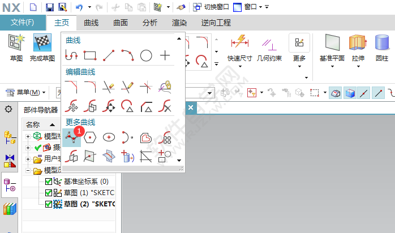Open dropdown under 基准平面
This screenshot has width=395, height=233.
(332, 66)
